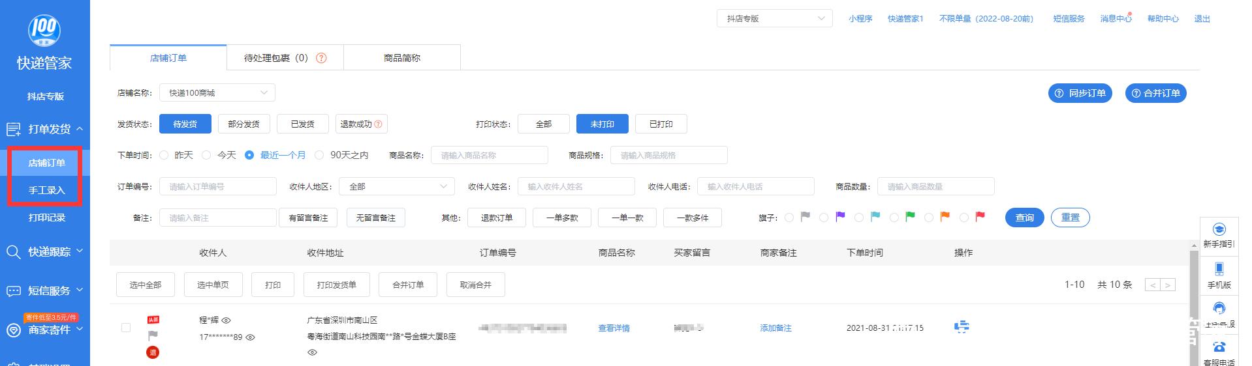Open 客服电话 telephone icon
This screenshot has width=1252, height=366.
(1219, 347)
